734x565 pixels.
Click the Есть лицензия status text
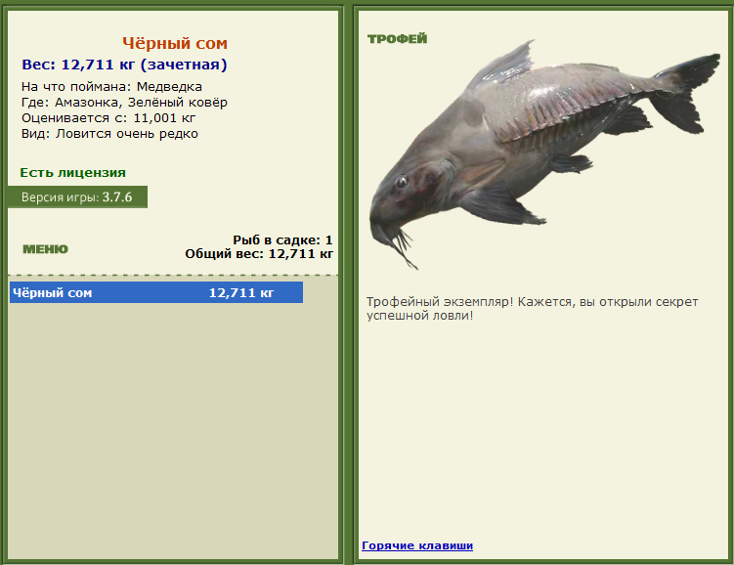tap(72, 173)
